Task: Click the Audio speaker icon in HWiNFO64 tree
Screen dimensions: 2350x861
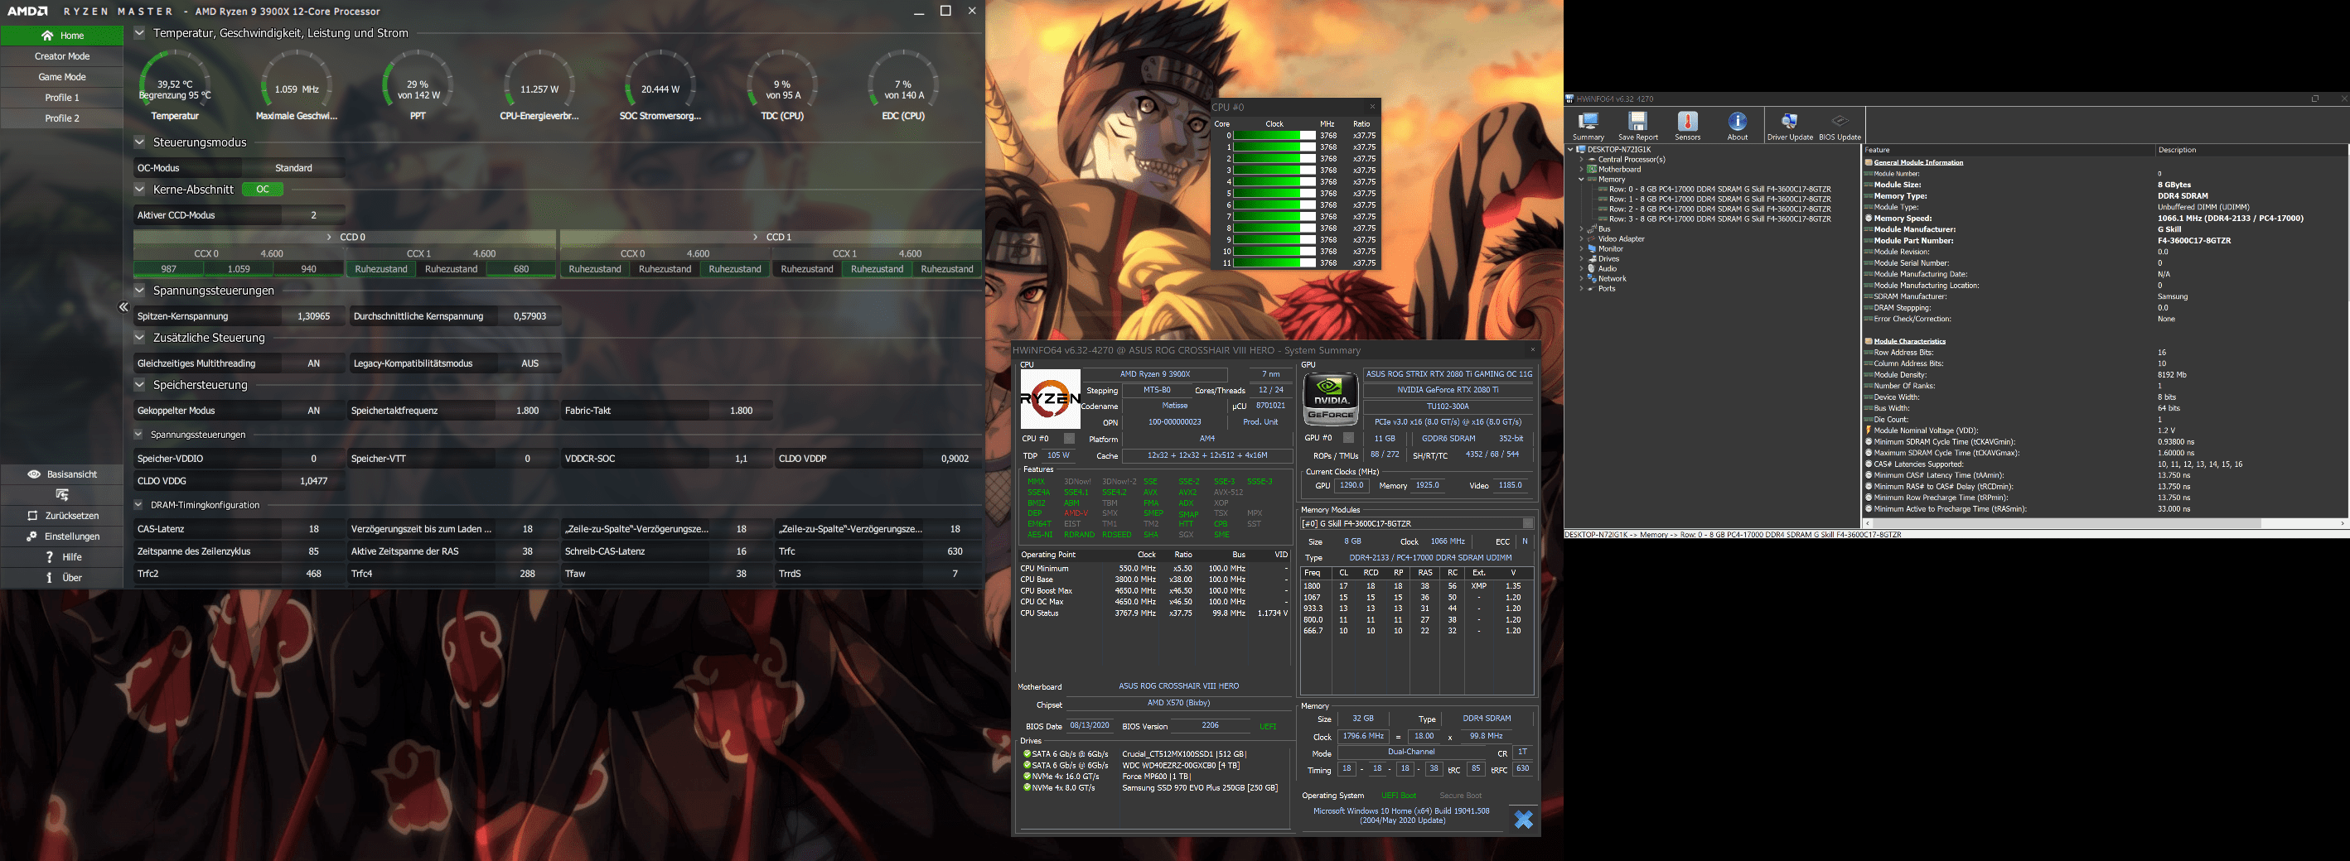Action: point(1592,269)
